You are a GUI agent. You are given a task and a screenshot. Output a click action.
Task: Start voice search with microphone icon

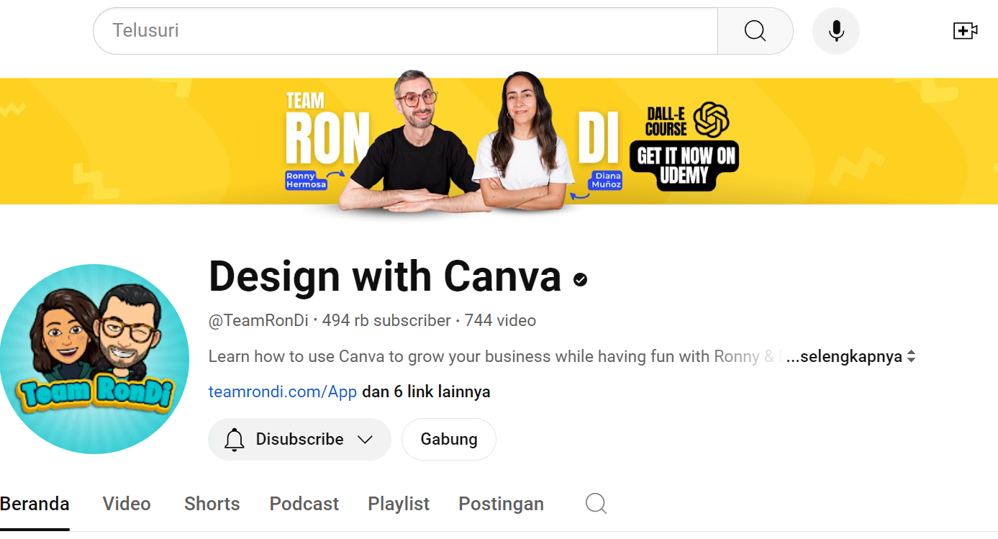click(836, 31)
